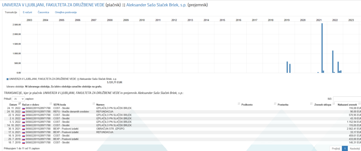Click Slovenian flag in 16. 9. 2019 row
Image resolution: width=361 pixels, height=151 pixels.
pyautogui.click(x=24, y=136)
